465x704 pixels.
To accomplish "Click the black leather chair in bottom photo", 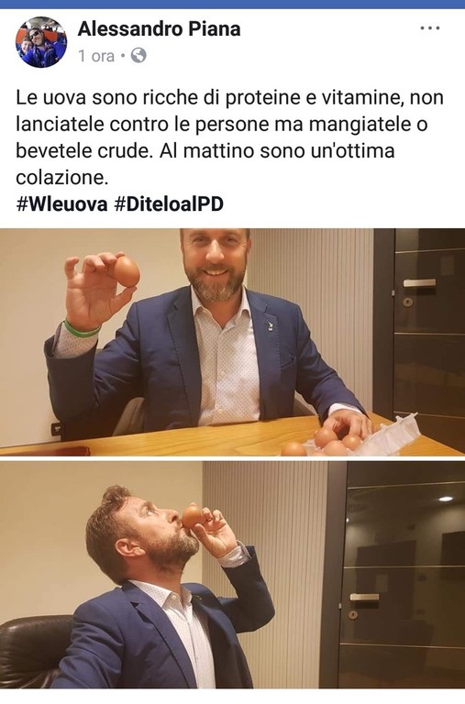I will pos(35,651).
